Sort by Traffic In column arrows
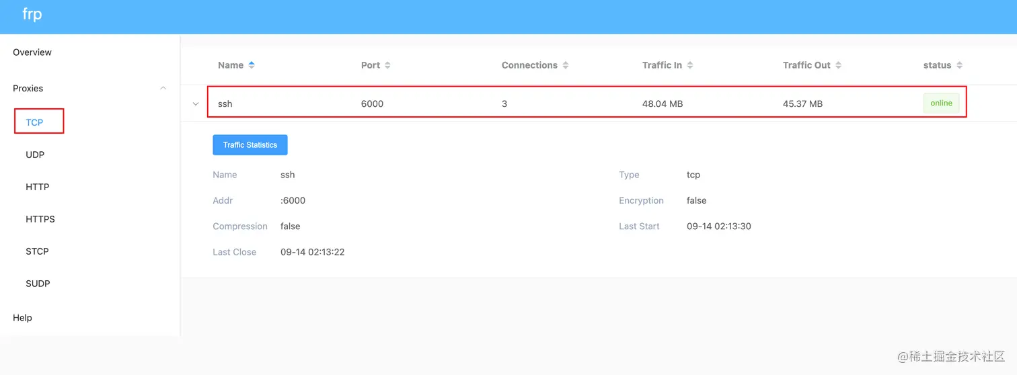The image size is (1017, 375). tap(690, 65)
